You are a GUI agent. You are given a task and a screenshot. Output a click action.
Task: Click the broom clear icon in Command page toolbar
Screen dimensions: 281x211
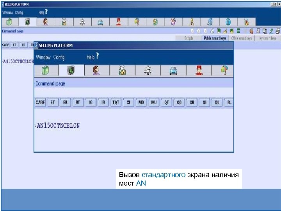click(225, 31)
